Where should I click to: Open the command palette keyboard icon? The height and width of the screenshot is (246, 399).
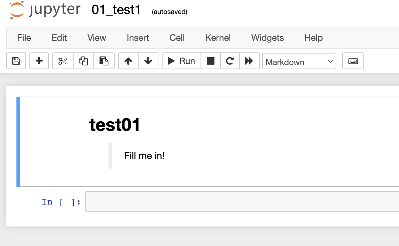353,61
